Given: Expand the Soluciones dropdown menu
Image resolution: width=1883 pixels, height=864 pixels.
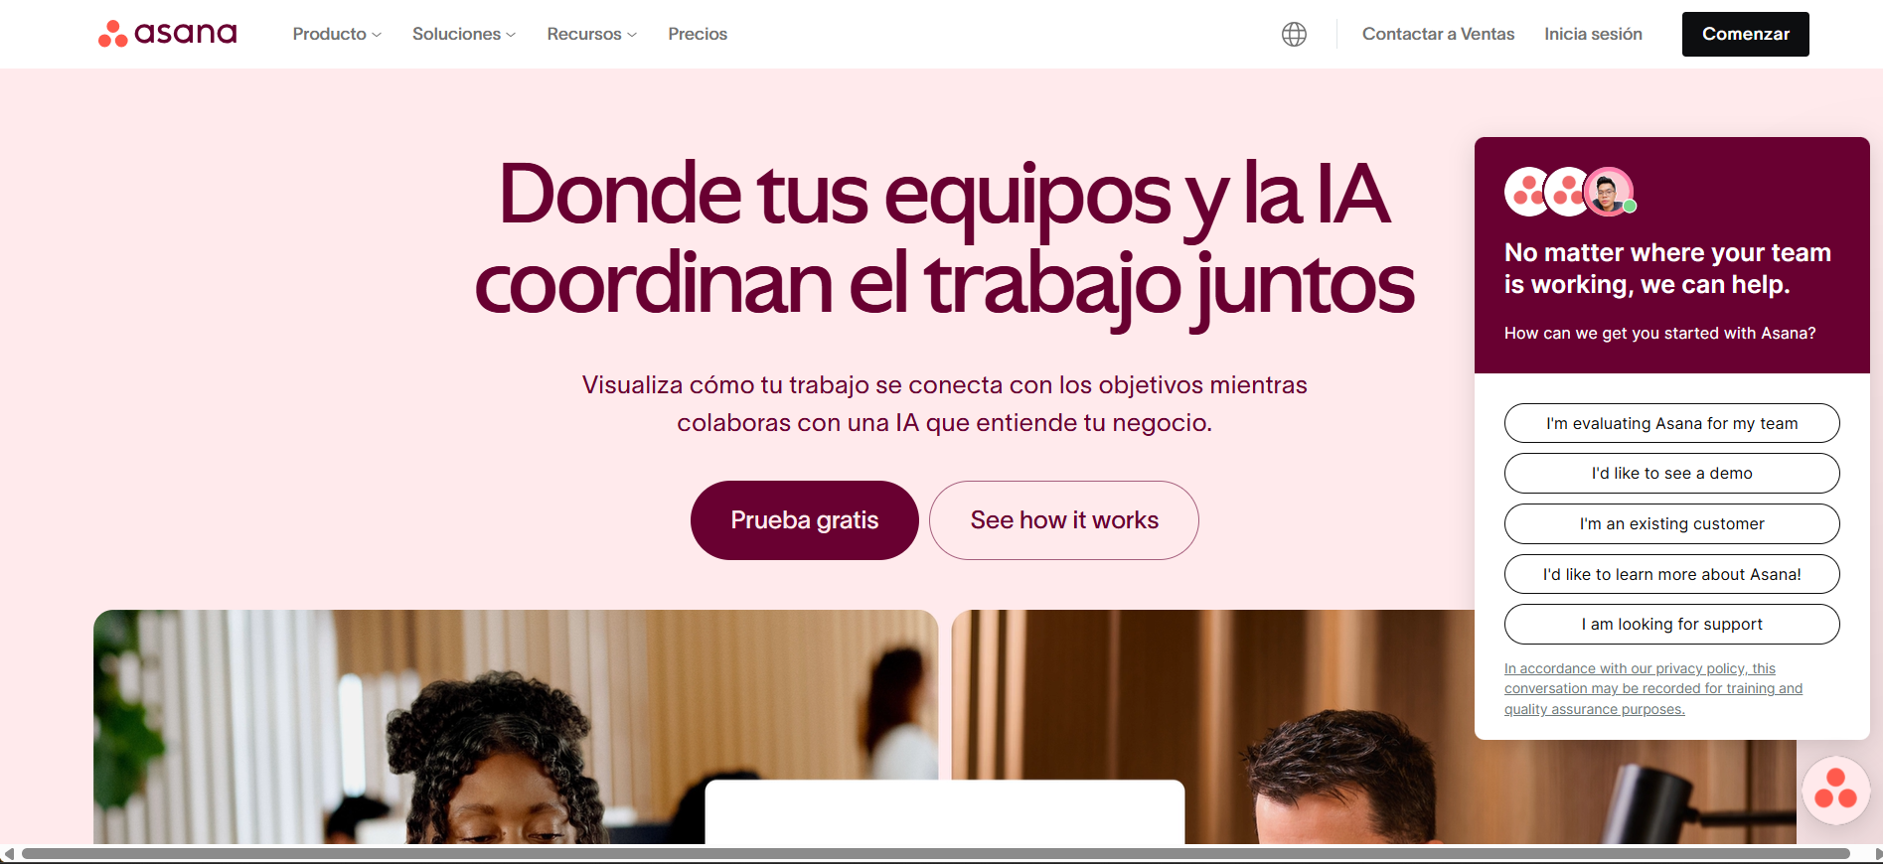Looking at the screenshot, I should [464, 34].
